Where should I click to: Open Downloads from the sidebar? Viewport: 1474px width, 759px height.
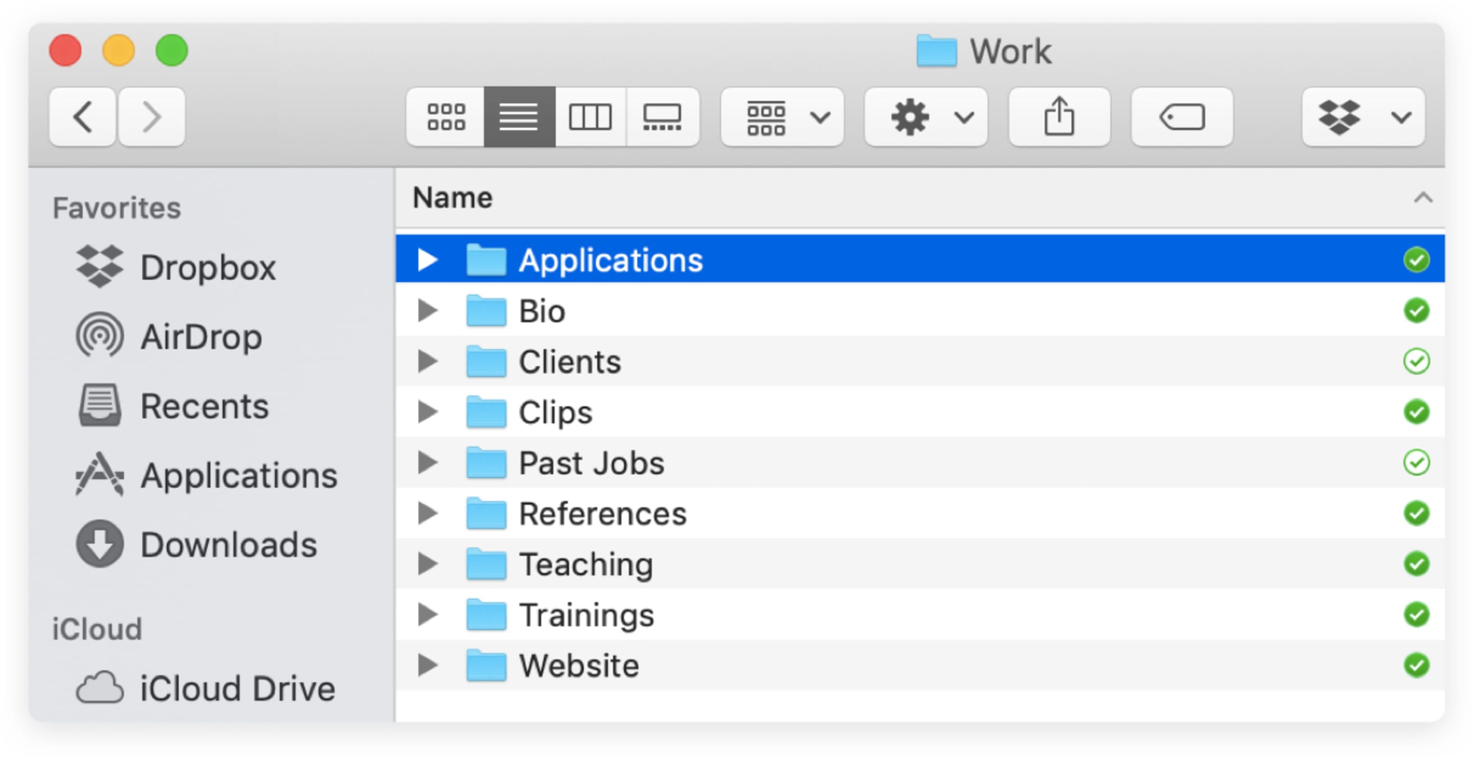coord(229,544)
